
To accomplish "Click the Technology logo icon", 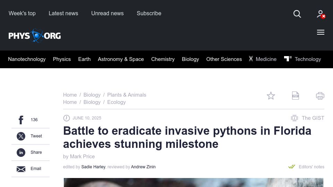I will (288, 59).
